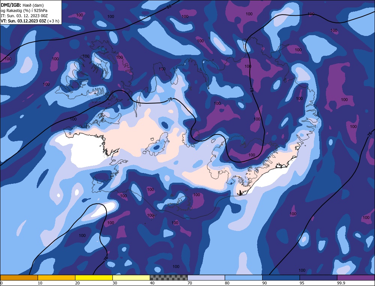
Task: Pick the light blue 80–90 legend swatch
Action: pyautogui.click(x=243, y=278)
